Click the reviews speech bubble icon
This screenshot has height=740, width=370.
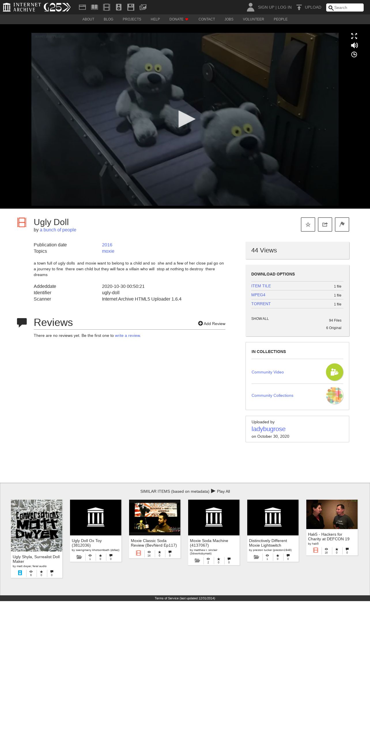click(x=22, y=323)
